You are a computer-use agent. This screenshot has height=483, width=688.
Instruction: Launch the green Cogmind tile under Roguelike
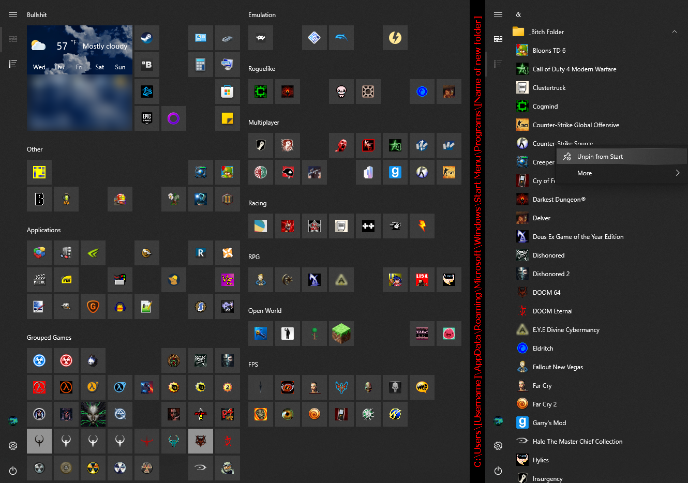tap(261, 92)
